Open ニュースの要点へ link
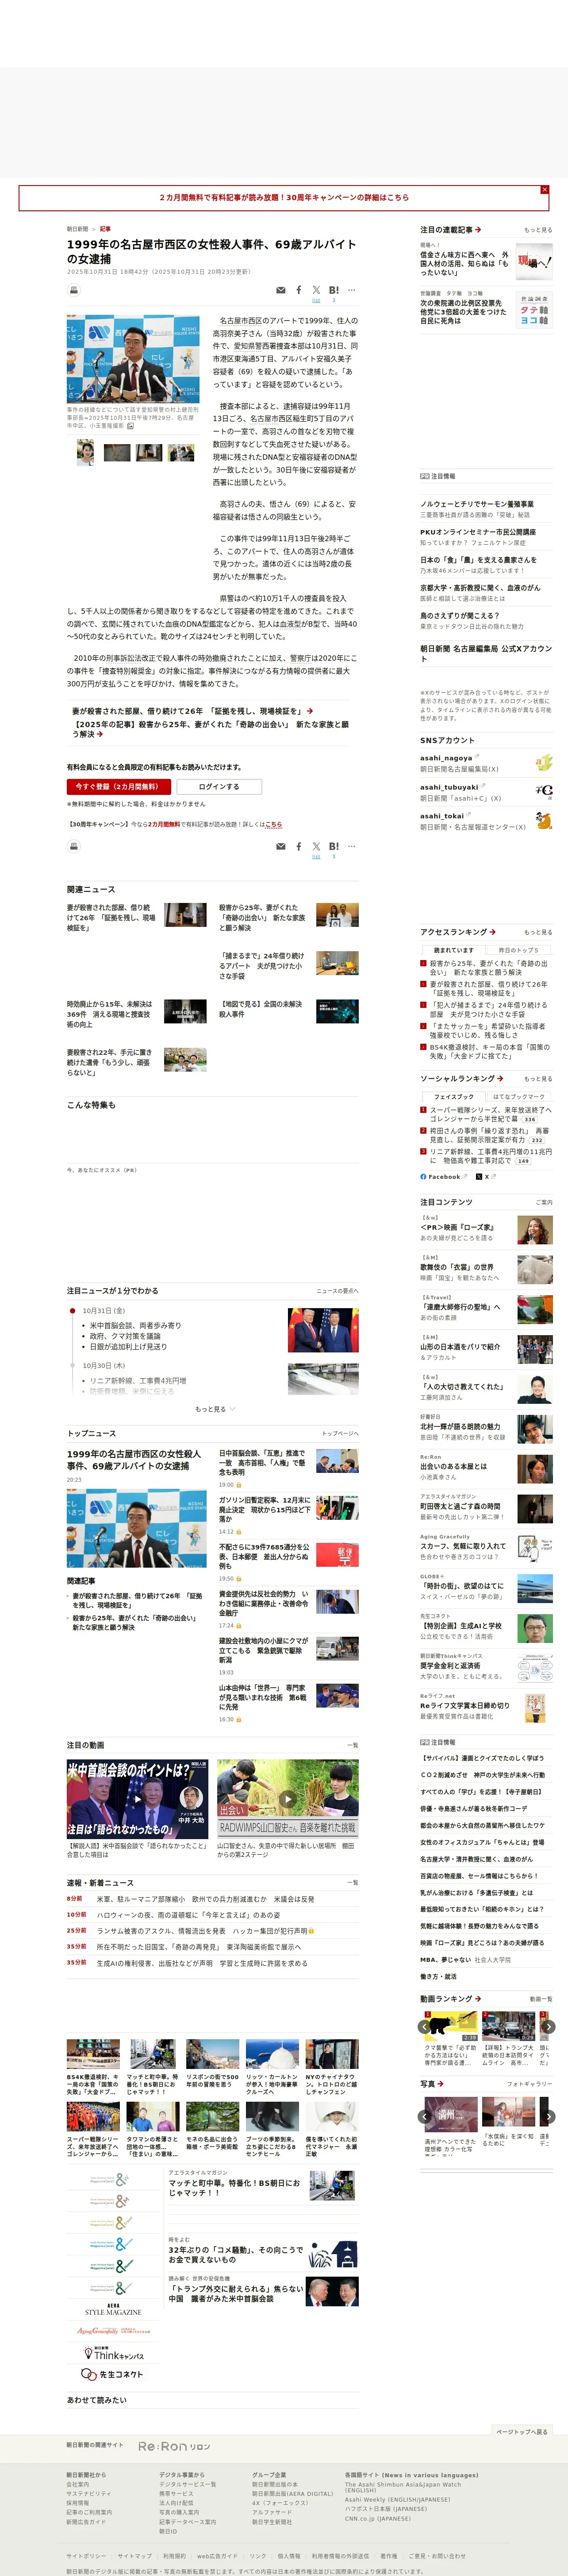This screenshot has height=2576, width=568. [338, 1291]
